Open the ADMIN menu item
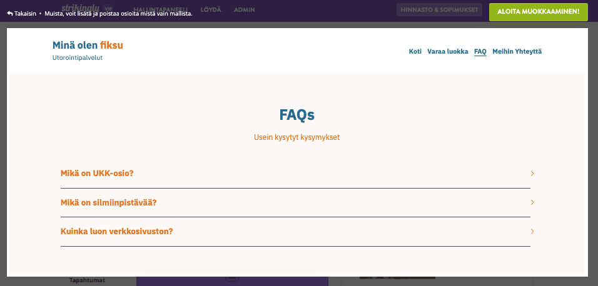This screenshot has width=598, height=286. click(x=245, y=10)
